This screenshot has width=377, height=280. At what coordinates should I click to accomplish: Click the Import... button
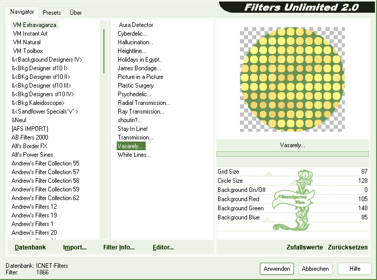click(75, 247)
